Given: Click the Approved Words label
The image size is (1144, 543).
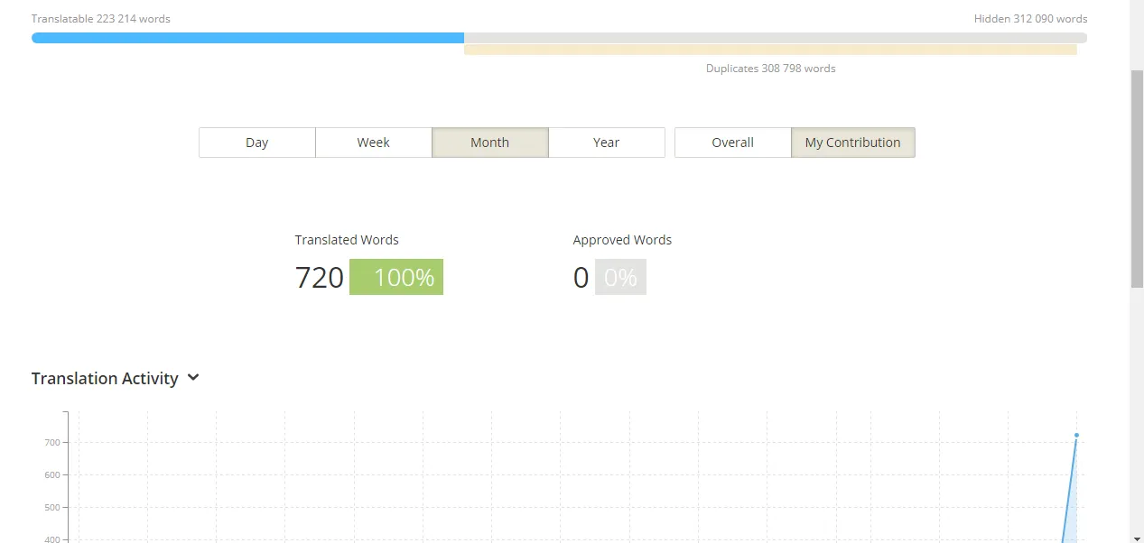Looking at the screenshot, I should pos(622,240).
